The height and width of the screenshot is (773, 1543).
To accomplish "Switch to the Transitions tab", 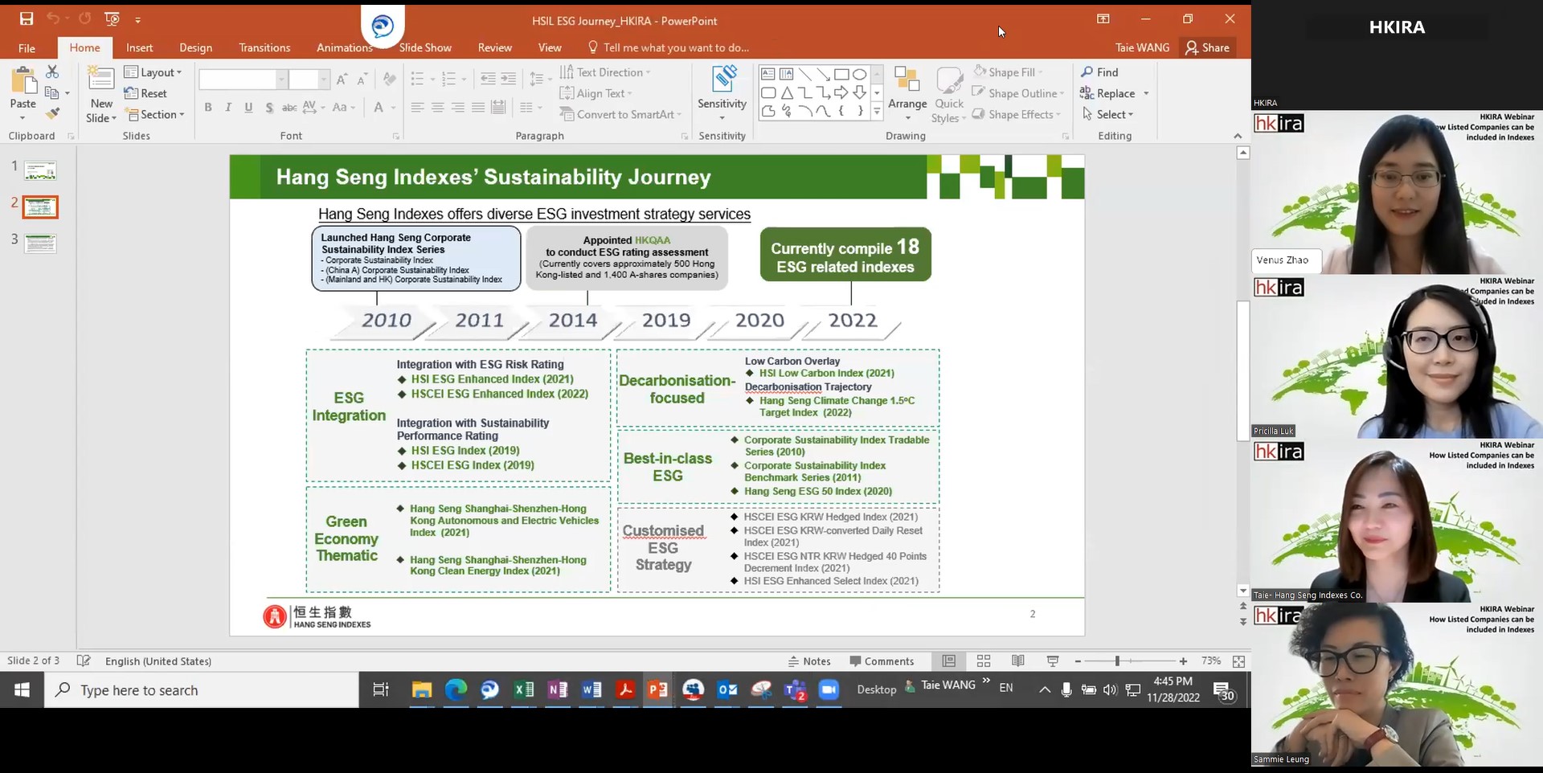I will point(264,47).
